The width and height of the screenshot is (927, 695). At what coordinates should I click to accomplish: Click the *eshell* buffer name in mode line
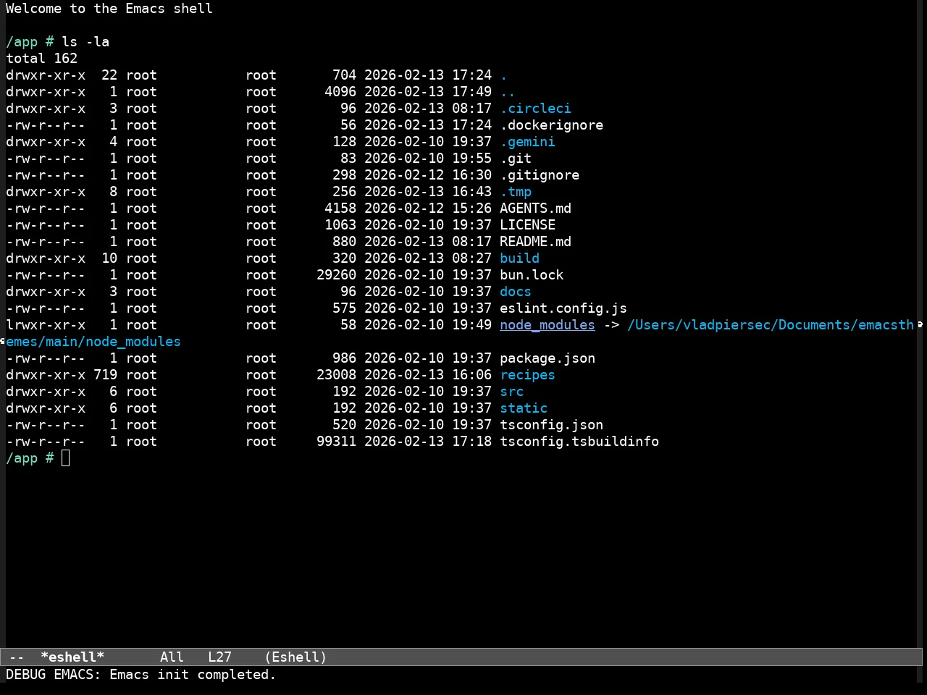point(72,657)
